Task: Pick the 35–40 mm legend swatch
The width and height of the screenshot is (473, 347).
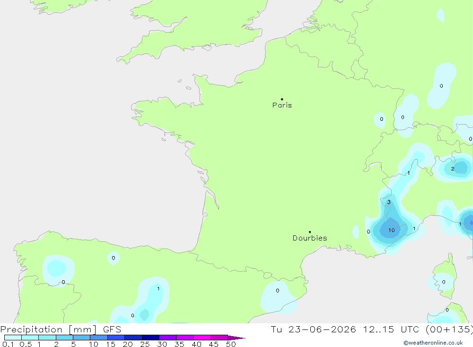Action: coord(185,338)
